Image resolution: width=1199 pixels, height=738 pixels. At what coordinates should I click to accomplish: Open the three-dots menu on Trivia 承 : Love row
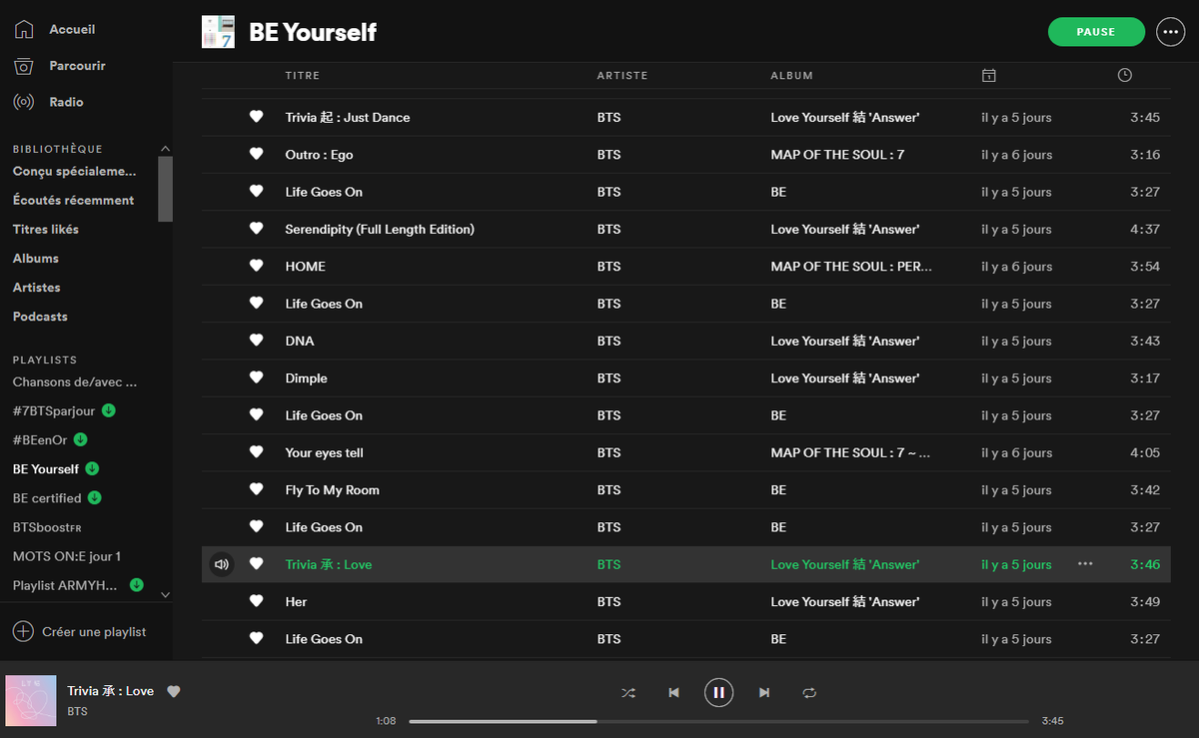click(1085, 564)
